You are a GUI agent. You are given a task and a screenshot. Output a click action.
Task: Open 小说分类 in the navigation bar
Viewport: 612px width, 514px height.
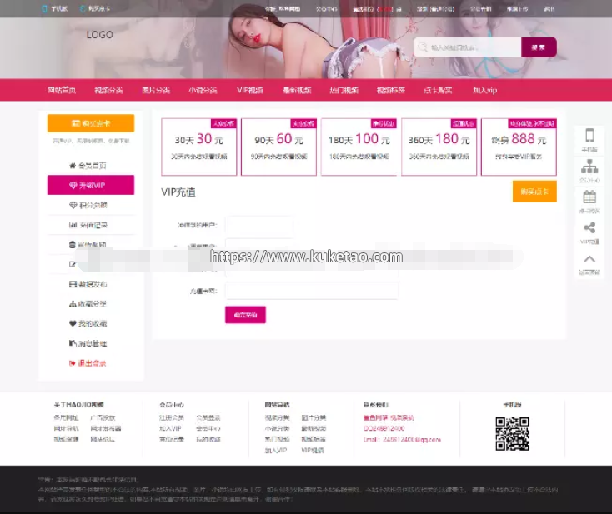(x=203, y=91)
